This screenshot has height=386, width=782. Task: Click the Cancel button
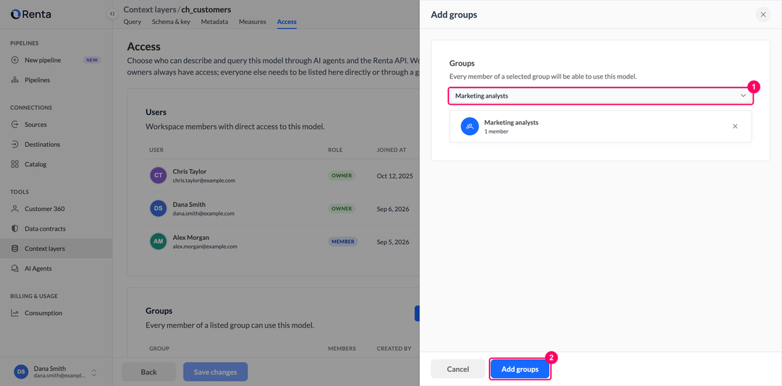coord(458,369)
